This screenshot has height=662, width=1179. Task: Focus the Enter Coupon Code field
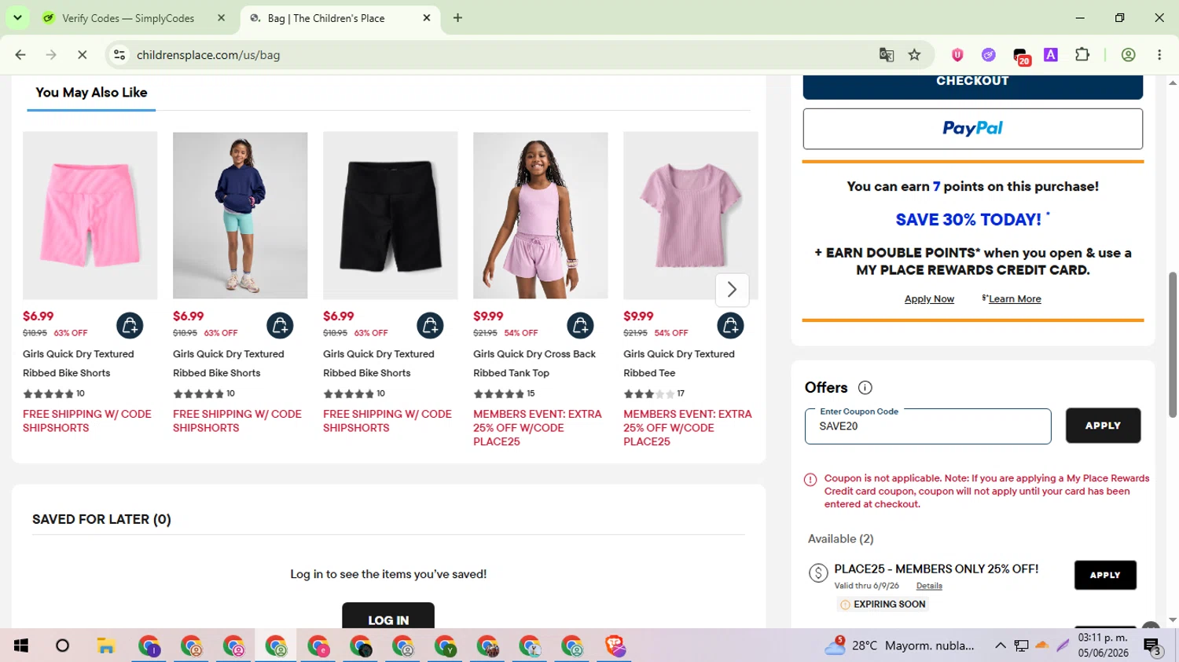coord(927,426)
